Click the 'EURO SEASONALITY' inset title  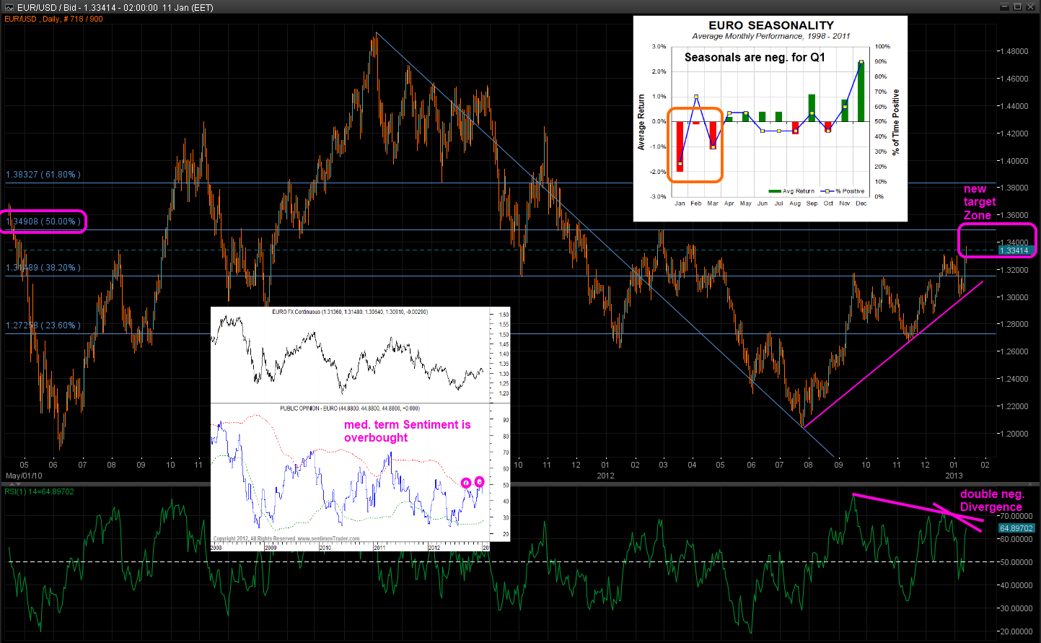tap(771, 25)
